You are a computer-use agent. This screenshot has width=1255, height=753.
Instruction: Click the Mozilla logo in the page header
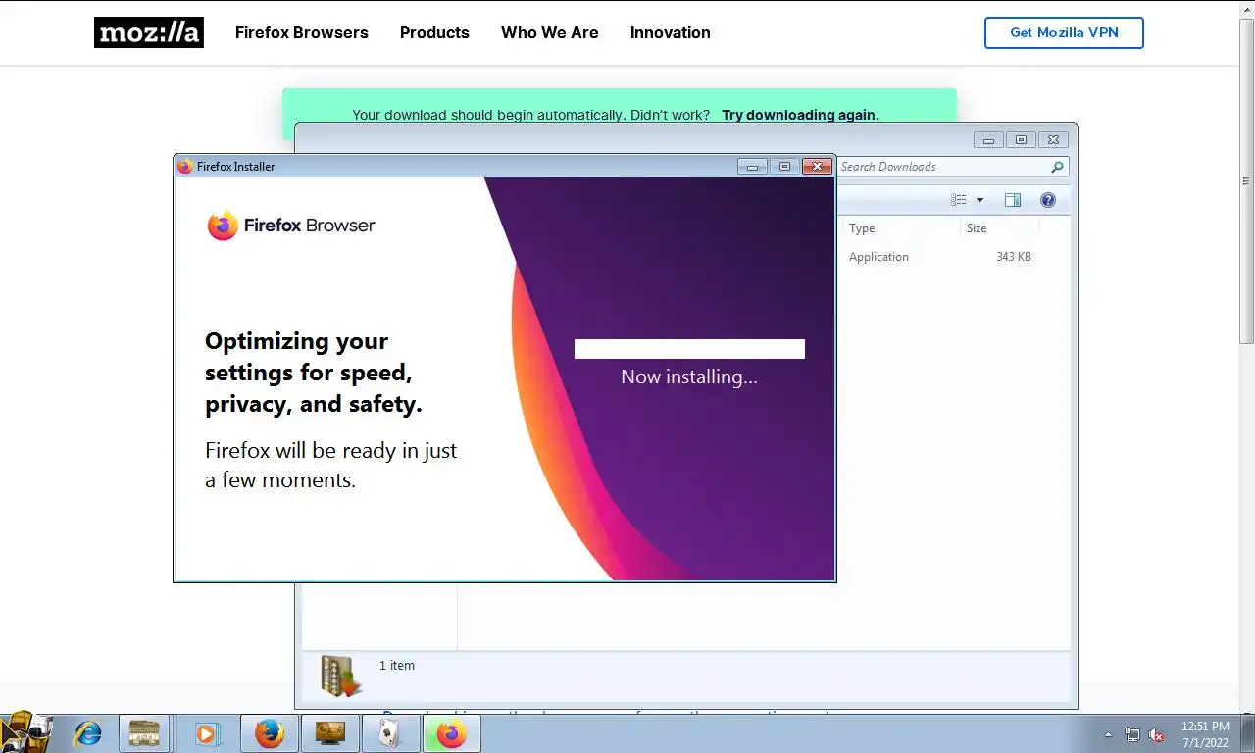pyautogui.click(x=149, y=32)
